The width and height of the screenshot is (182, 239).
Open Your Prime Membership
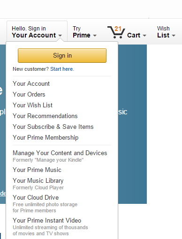[x=45, y=138]
